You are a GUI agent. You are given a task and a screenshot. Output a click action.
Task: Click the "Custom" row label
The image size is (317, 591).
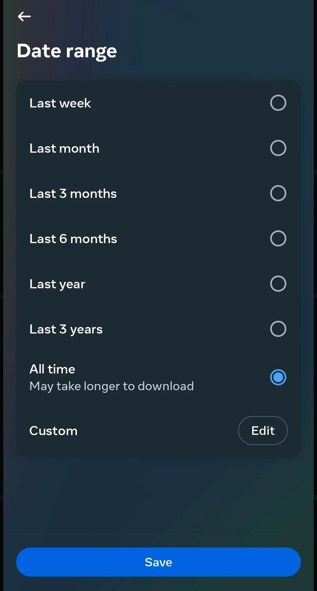click(x=53, y=431)
